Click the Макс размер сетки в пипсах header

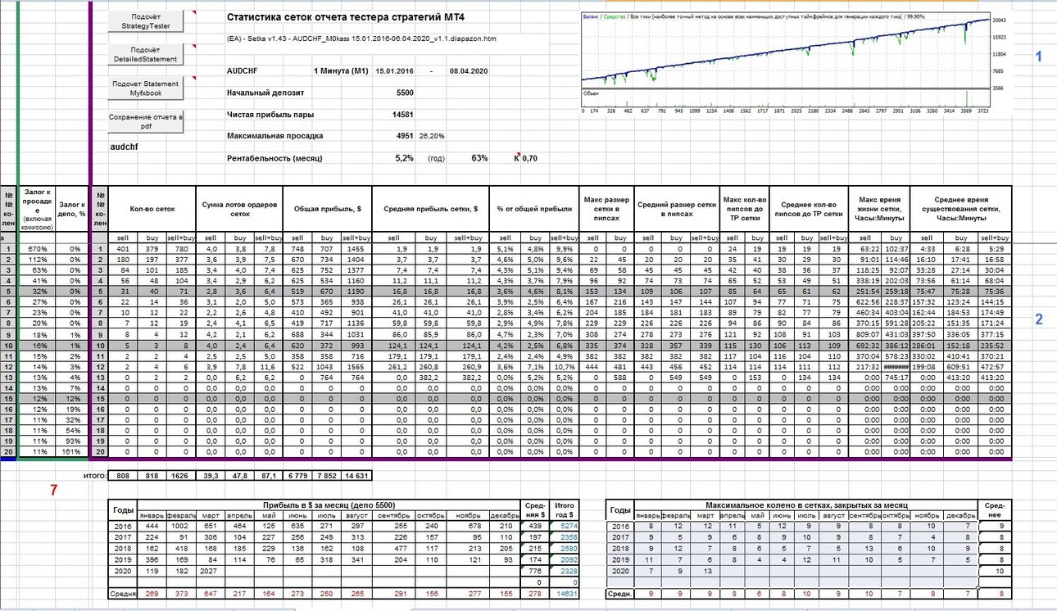click(x=606, y=209)
